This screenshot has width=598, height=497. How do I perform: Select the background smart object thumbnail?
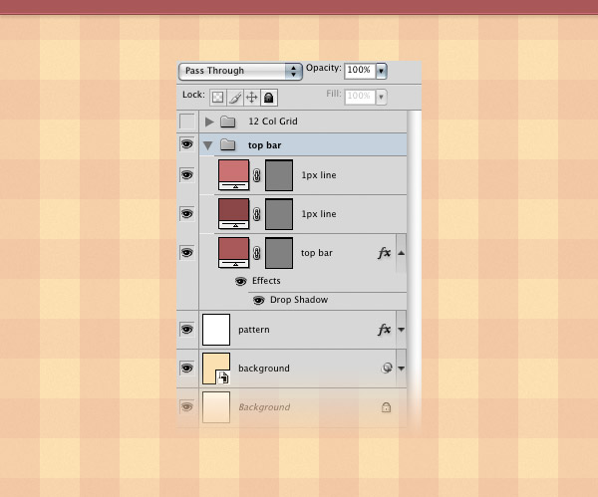pos(216,369)
